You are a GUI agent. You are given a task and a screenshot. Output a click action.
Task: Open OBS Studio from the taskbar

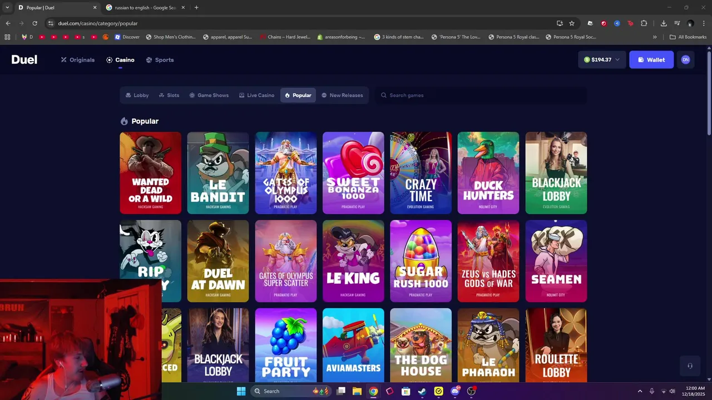click(471, 391)
